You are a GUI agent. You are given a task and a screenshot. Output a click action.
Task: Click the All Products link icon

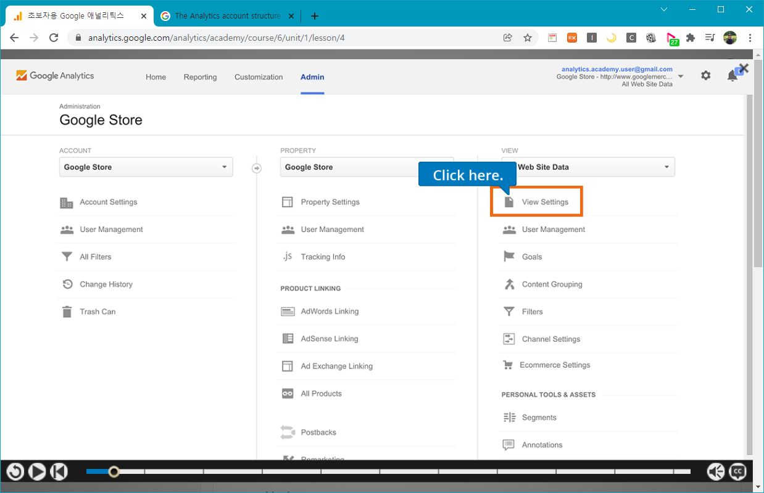tap(288, 394)
